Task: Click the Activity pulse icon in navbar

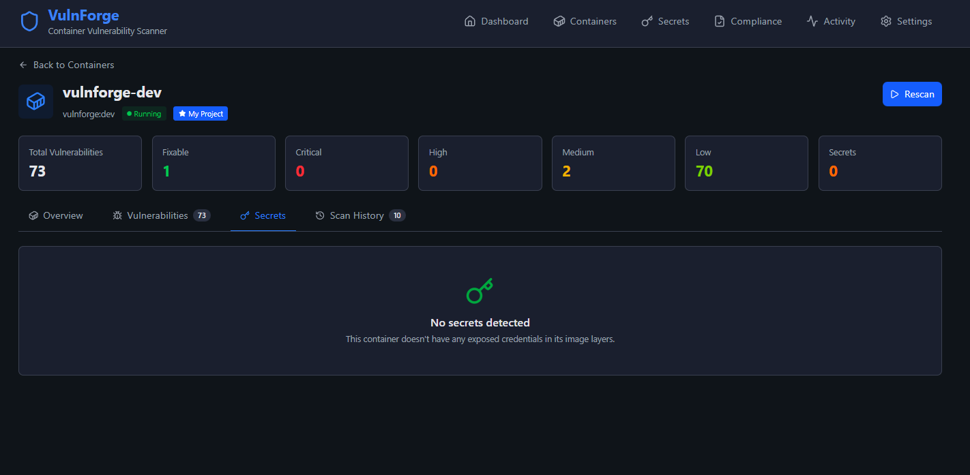Action: coord(812,21)
